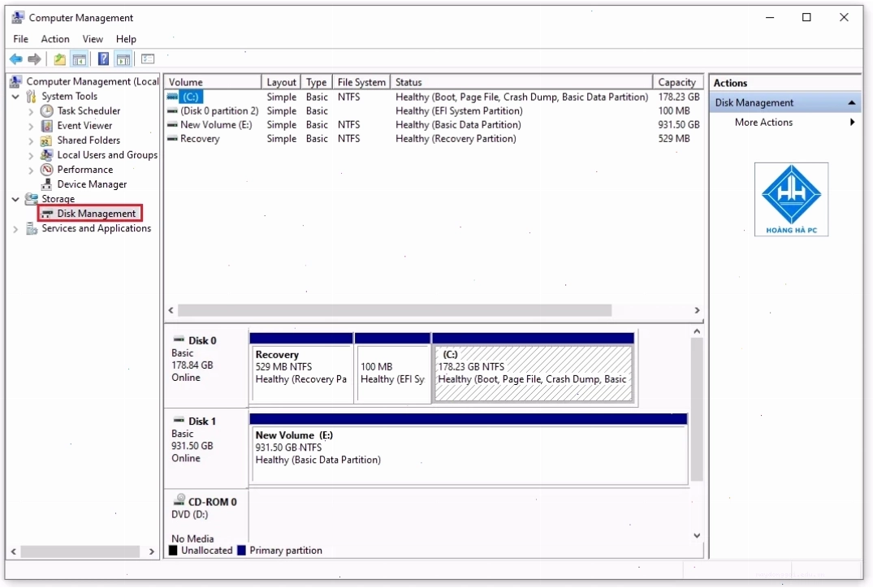Click the Disk Management header in Actions

pos(785,102)
